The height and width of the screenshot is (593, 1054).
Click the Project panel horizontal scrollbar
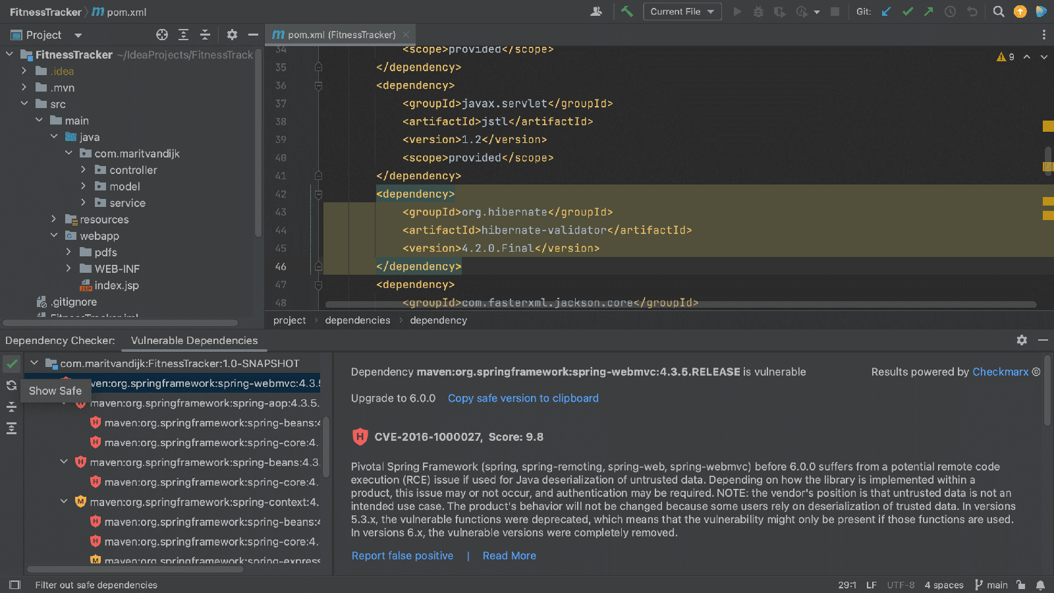pos(121,323)
